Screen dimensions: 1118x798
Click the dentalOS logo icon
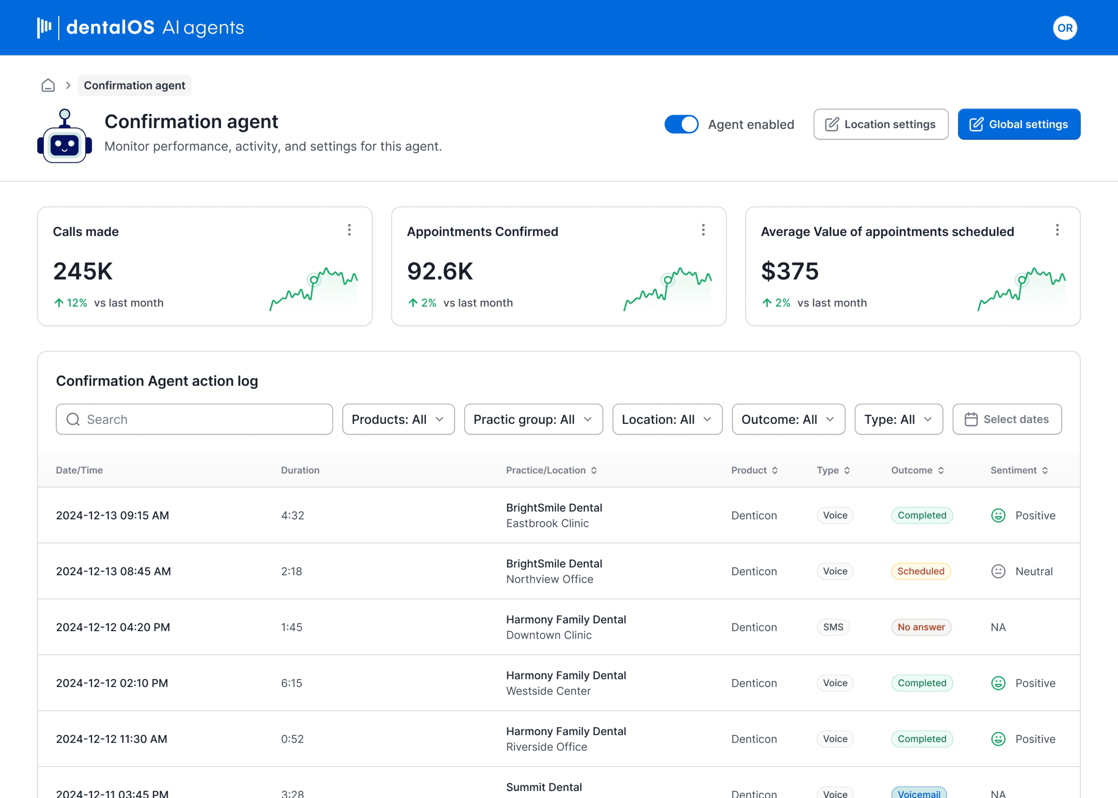click(x=45, y=28)
